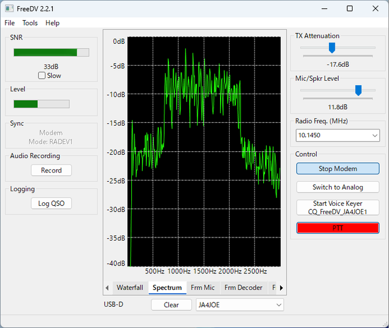Click the -20dB axis label
Viewport: 389px width, 328px height.
click(x=116, y=152)
